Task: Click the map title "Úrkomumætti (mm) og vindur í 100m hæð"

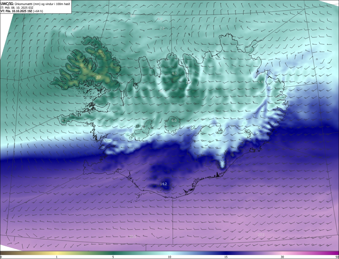Action: 42,4
